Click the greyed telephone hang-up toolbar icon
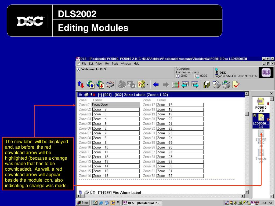 (x=122, y=84)
